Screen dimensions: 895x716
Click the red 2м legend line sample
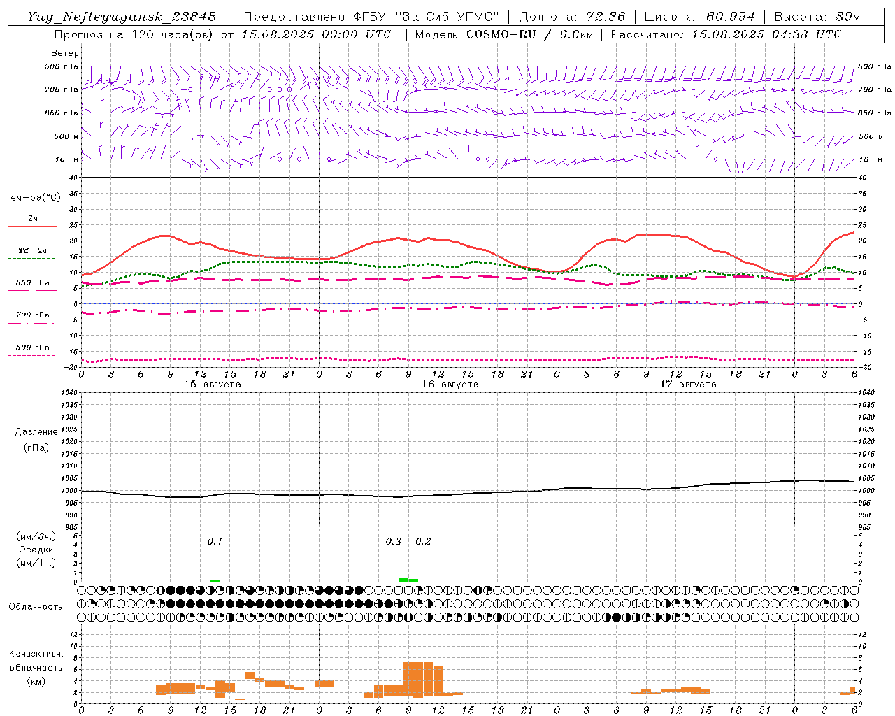(x=32, y=226)
